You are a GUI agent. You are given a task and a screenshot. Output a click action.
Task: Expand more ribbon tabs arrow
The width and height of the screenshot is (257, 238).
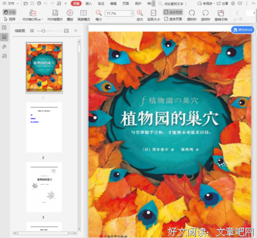tap(154, 4)
